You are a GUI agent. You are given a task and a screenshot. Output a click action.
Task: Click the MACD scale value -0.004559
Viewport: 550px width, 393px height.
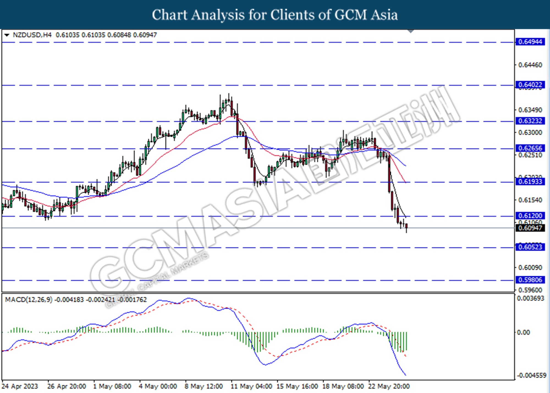532,375
